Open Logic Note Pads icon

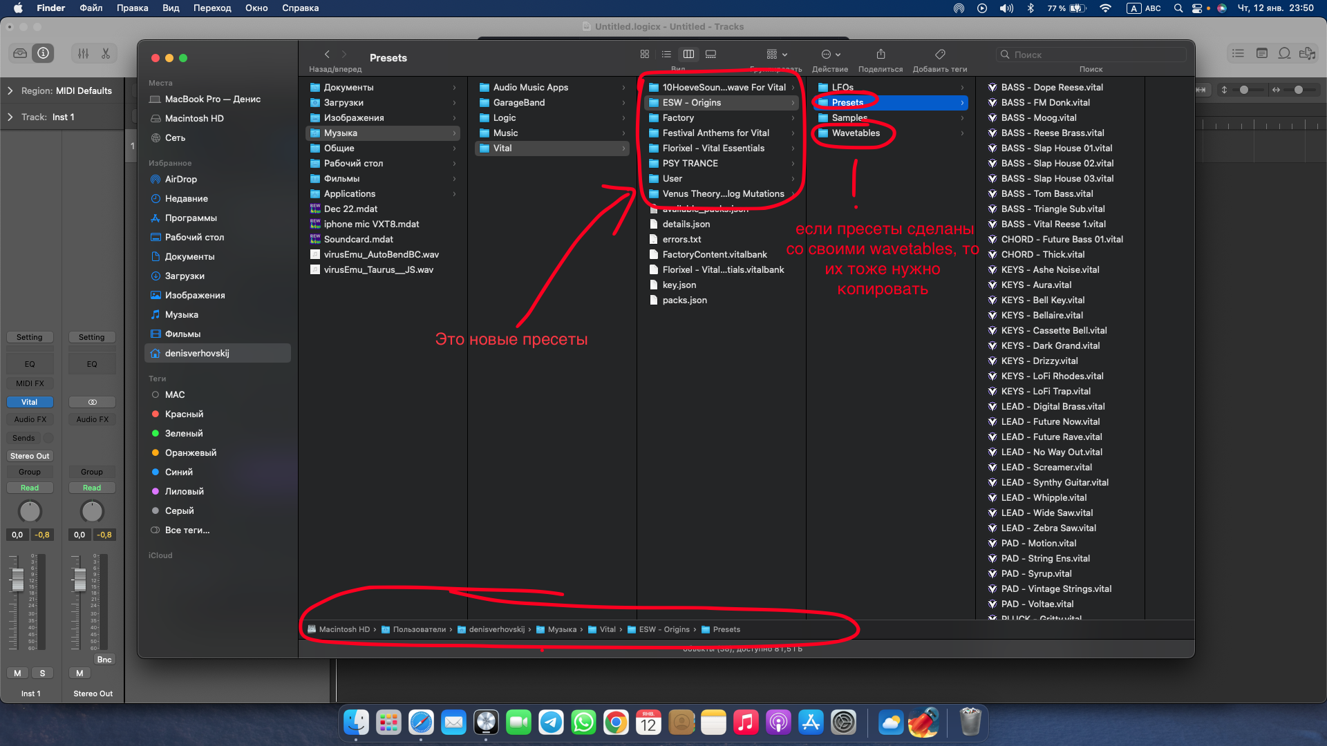[x=1261, y=53]
